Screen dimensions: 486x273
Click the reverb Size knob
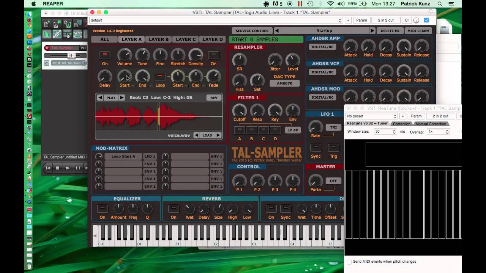218,209
